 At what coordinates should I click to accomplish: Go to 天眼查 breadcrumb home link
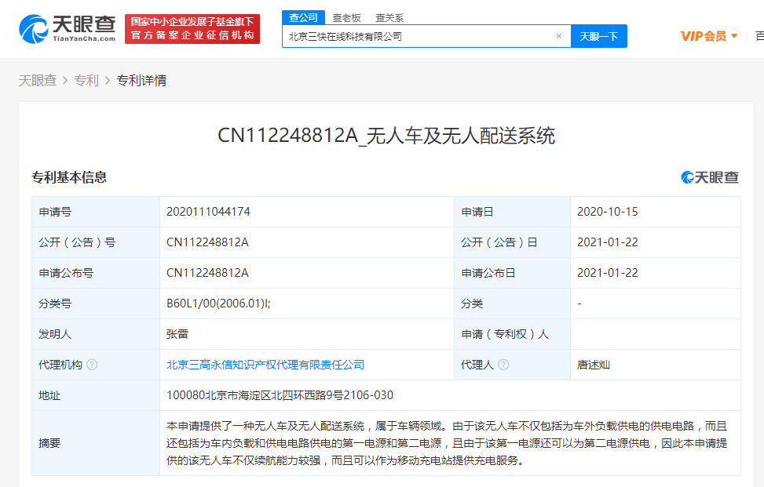point(38,80)
